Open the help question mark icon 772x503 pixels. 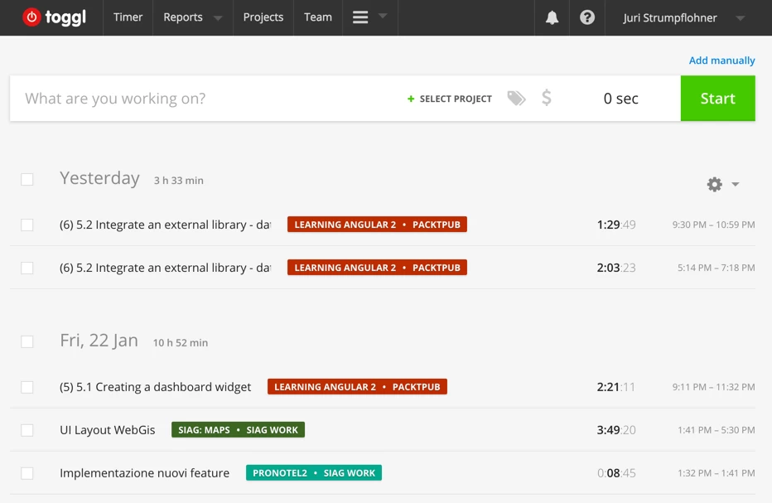tap(587, 17)
